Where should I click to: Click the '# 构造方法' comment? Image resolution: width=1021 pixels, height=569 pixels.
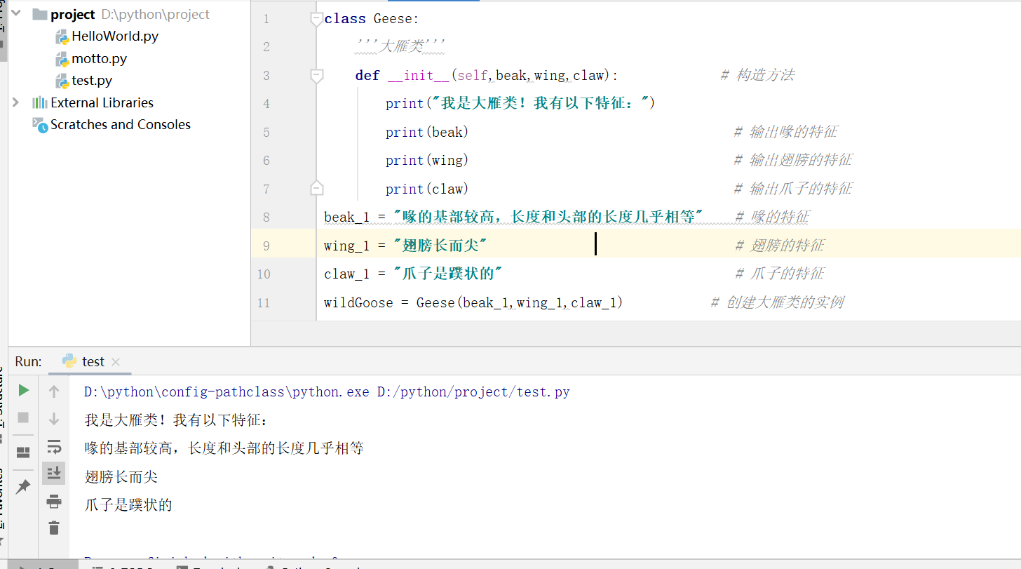tap(757, 75)
